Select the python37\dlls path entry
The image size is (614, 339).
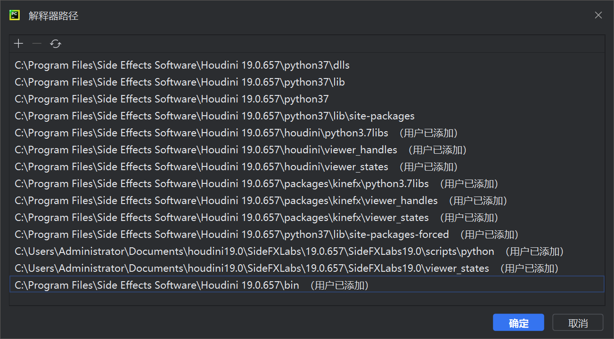click(x=182, y=65)
